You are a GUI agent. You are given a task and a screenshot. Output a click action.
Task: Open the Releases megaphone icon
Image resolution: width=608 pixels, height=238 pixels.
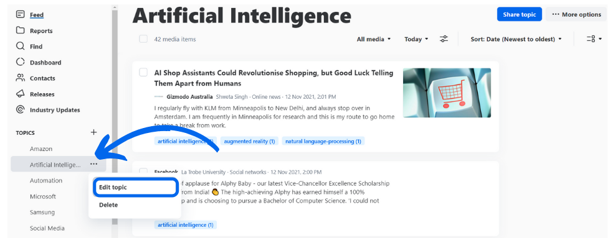coord(20,94)
